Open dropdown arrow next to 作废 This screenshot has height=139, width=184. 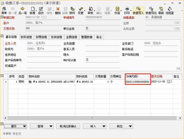[x=121, y=11]
